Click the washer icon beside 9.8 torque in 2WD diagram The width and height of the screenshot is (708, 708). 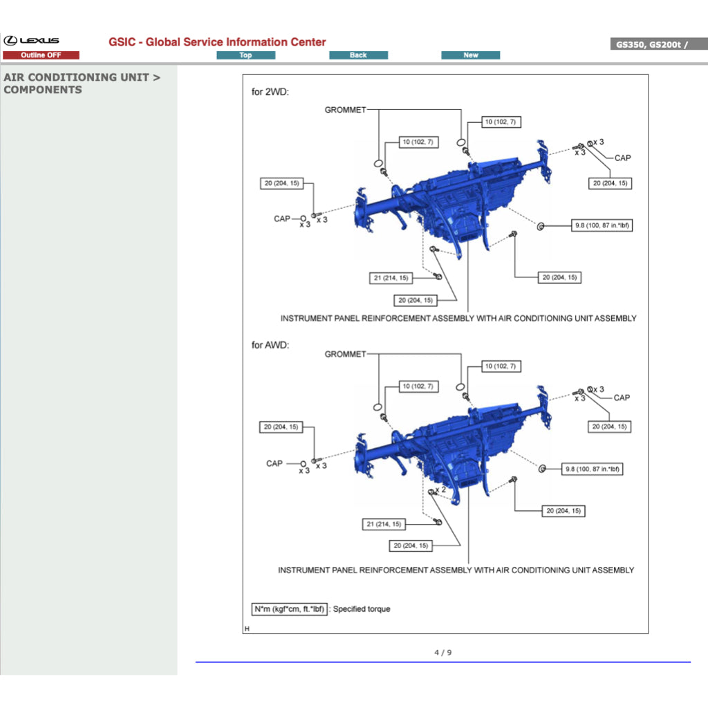(541, 225)
